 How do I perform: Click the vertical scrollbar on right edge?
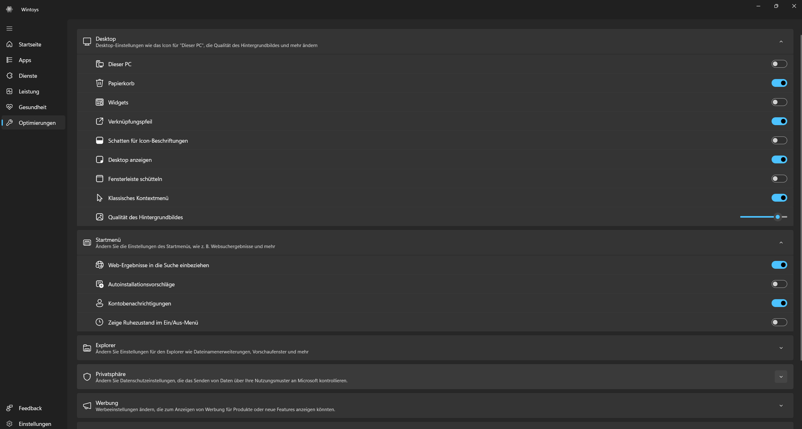pos(800,198)
